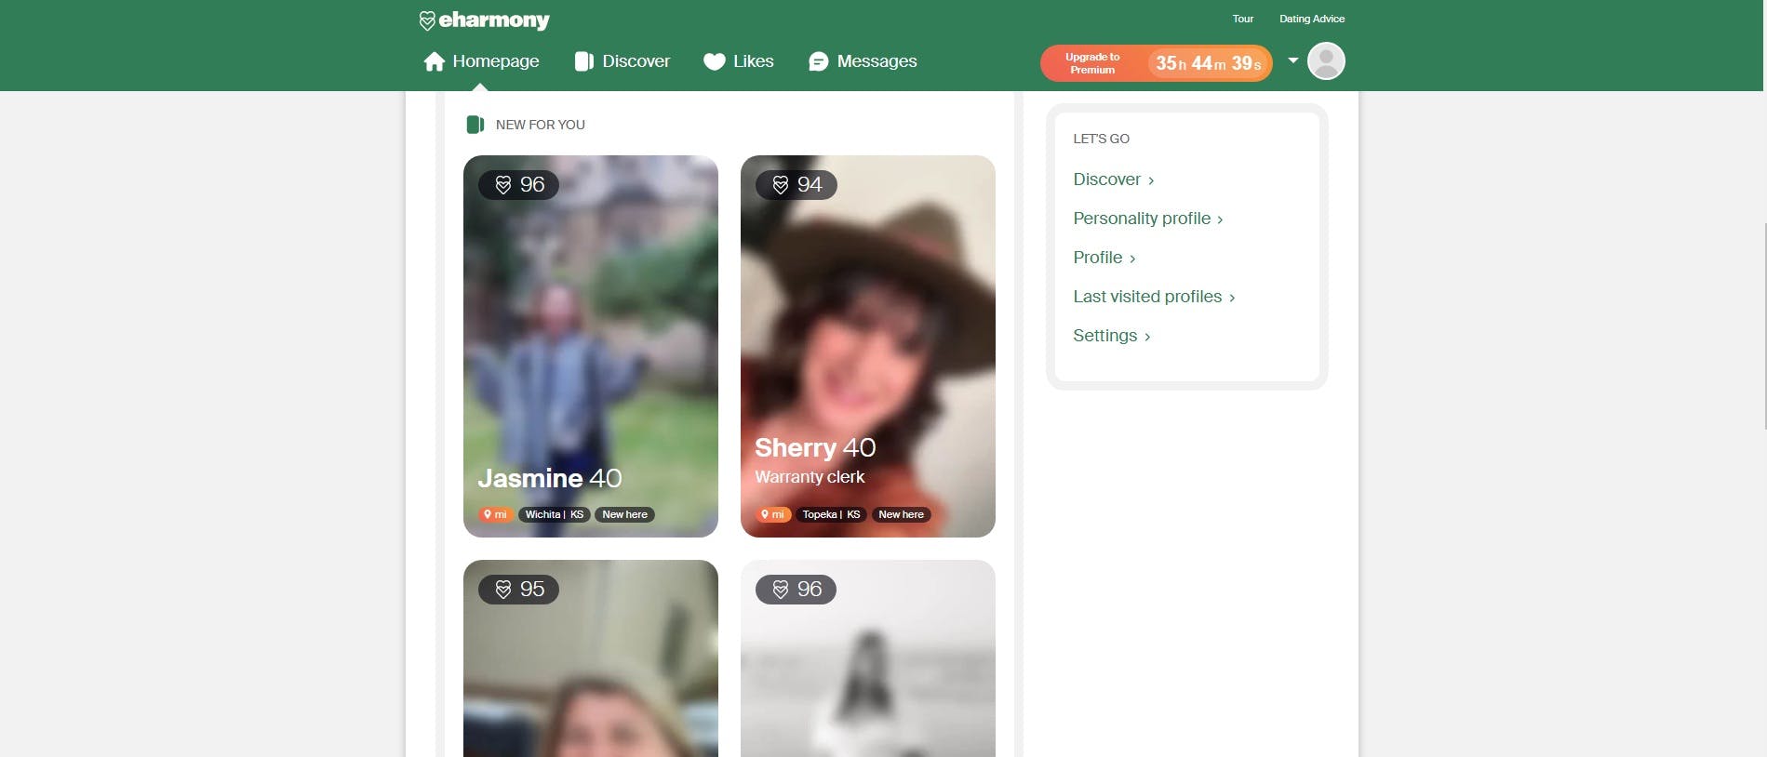Open the Dating Advice link

(x=1311, y=19)
